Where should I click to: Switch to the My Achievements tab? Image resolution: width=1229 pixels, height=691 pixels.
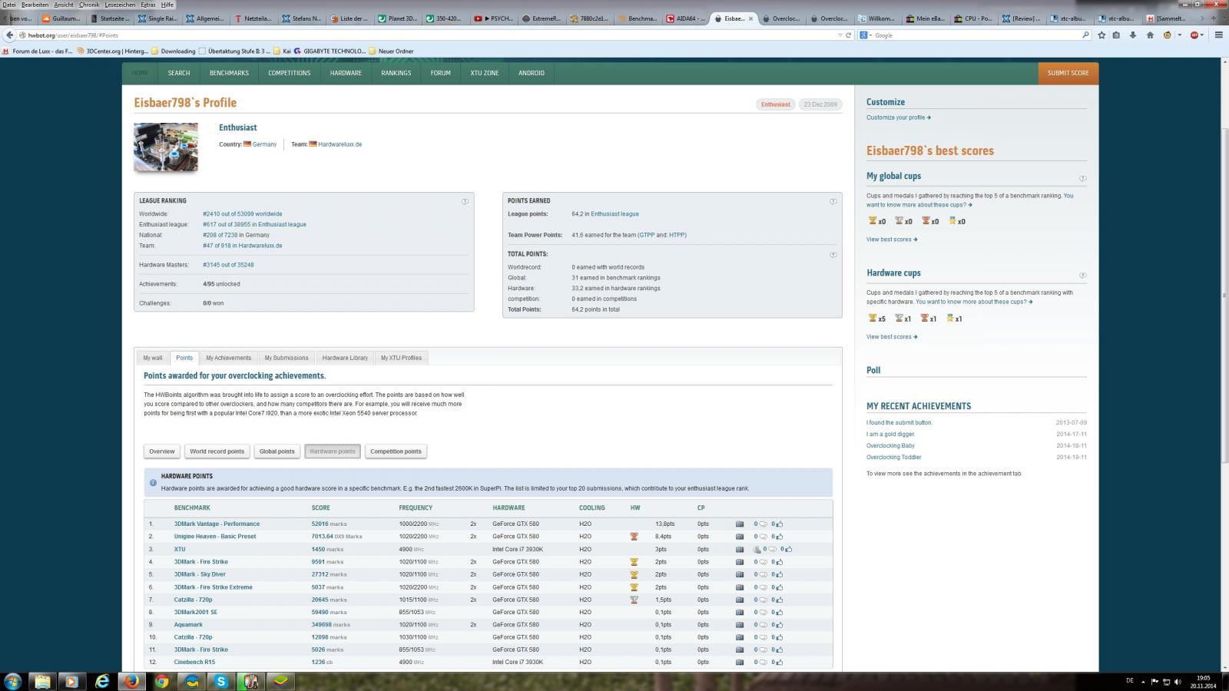pyautogui.click(x=228, y=358)
